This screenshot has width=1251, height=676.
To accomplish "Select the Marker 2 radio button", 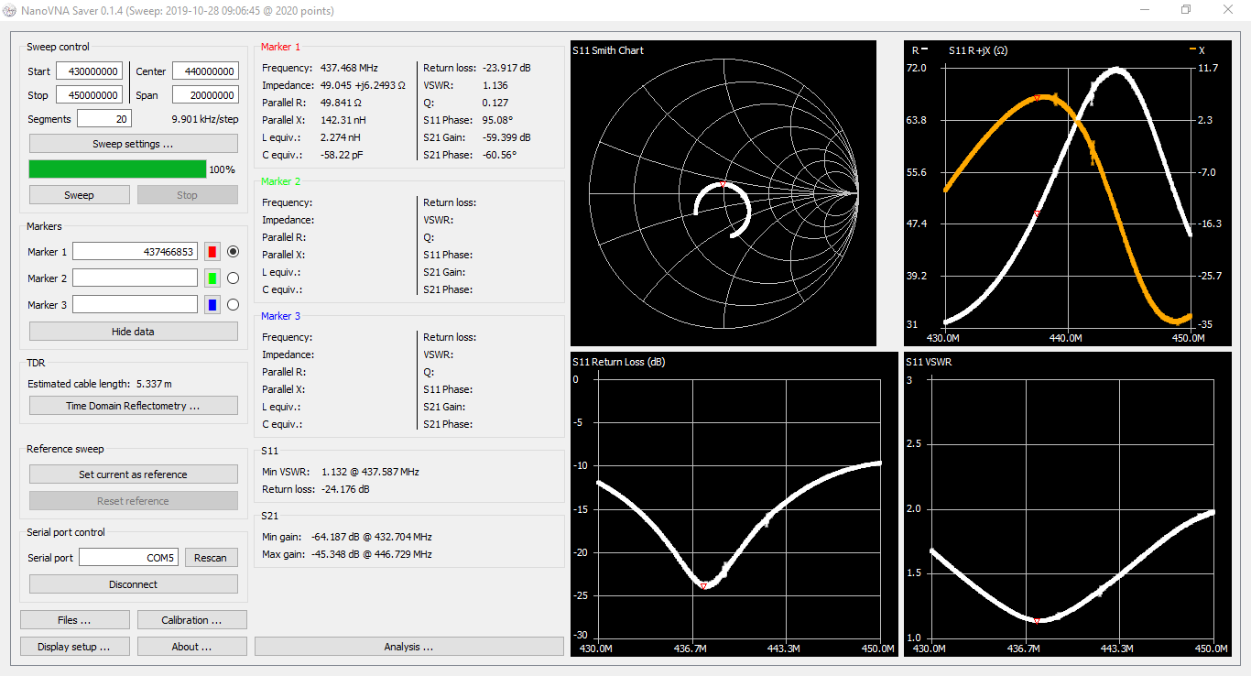I will (x=234, y=278).
